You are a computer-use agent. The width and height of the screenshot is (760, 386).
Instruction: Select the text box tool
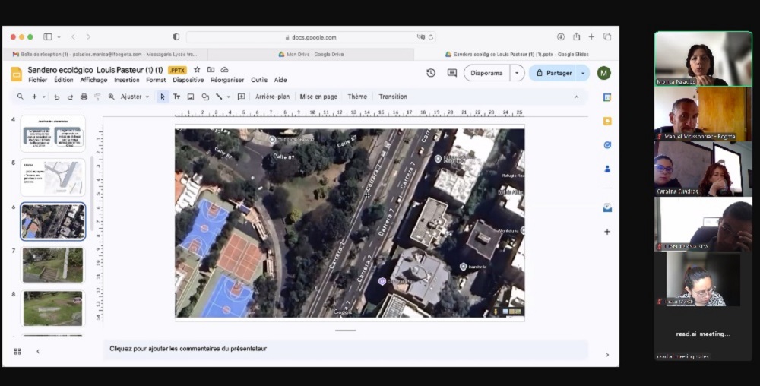coord(176,96)
